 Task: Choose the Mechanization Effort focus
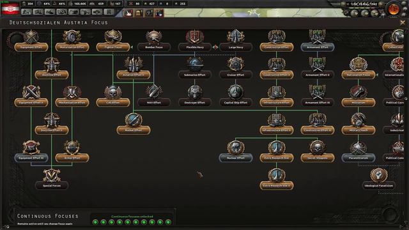coord(72,102)
